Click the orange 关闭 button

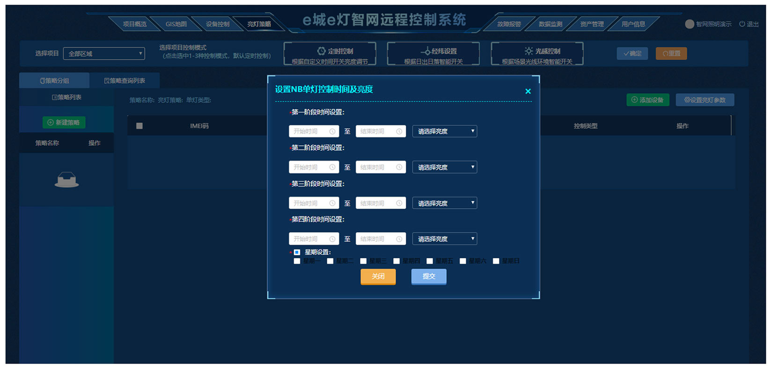378,277
